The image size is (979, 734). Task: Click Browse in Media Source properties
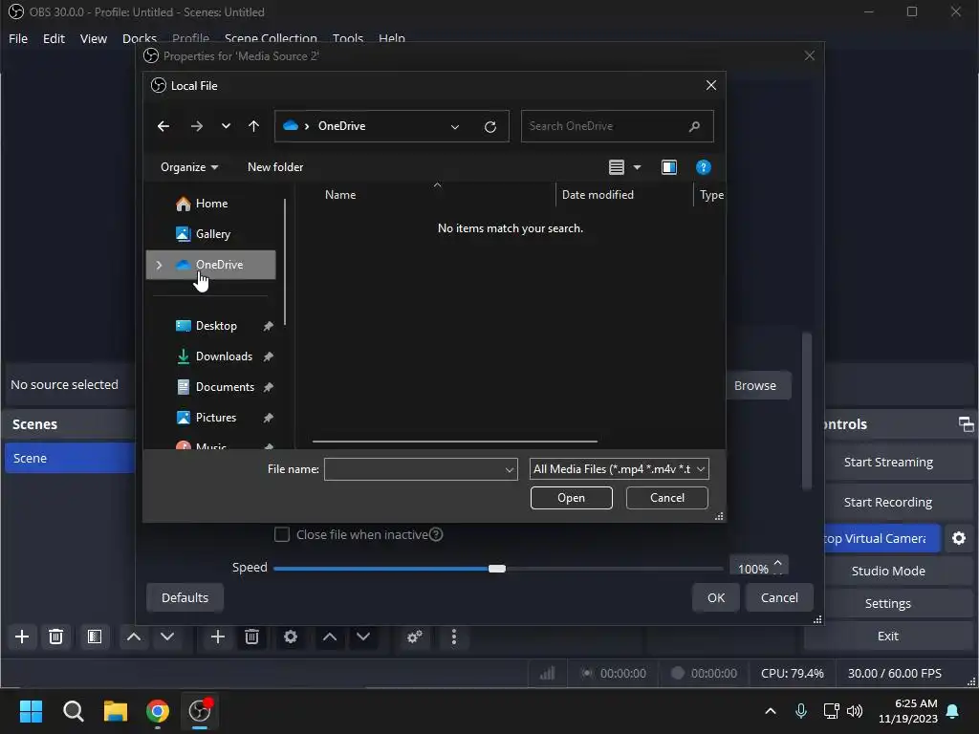click(755, 386)
